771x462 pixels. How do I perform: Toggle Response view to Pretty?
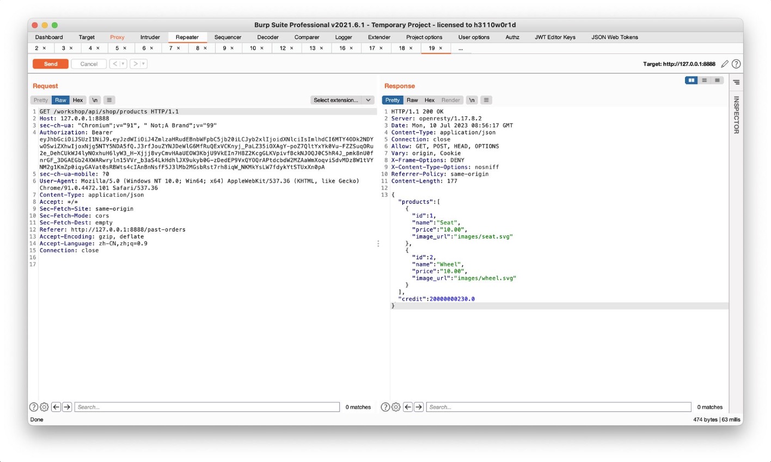coord(393,100)
